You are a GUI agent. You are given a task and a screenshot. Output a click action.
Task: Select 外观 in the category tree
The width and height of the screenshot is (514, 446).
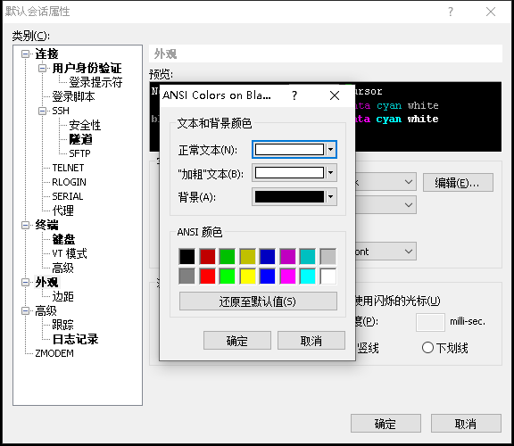[47, 282]
